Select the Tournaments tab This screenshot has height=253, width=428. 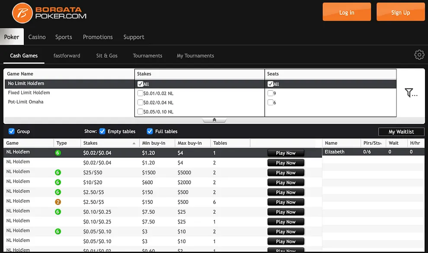pos(147,56)
